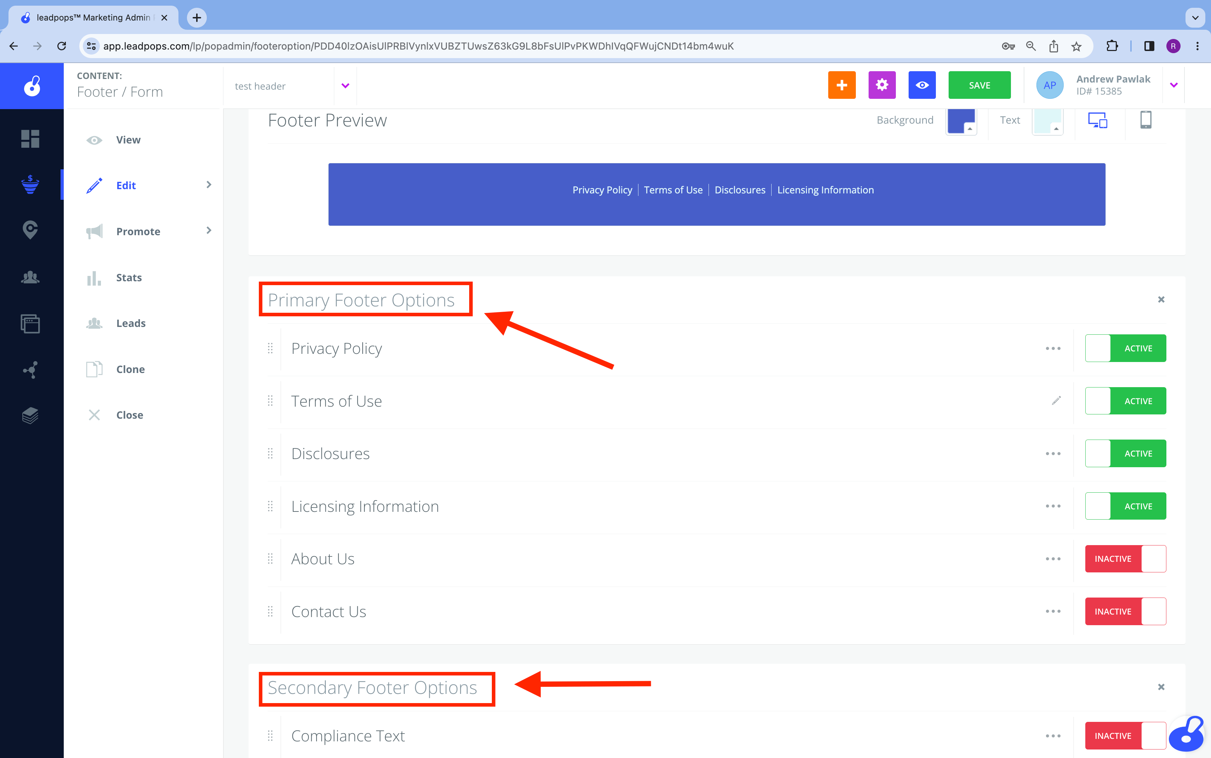The height and width of the screenshot is (758, 1211).
Task: Open the group people icon in the dark sidebar
Action: pos(30,277)
